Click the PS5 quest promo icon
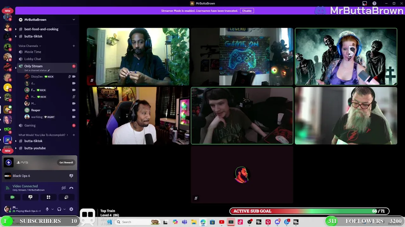 tap(9, 162)
